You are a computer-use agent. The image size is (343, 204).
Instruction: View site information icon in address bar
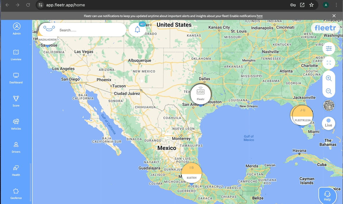(x=40, y=5)
